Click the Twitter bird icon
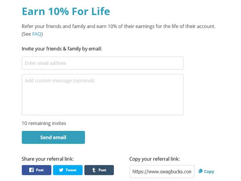241x181 pixels. [x=61, y=170]
